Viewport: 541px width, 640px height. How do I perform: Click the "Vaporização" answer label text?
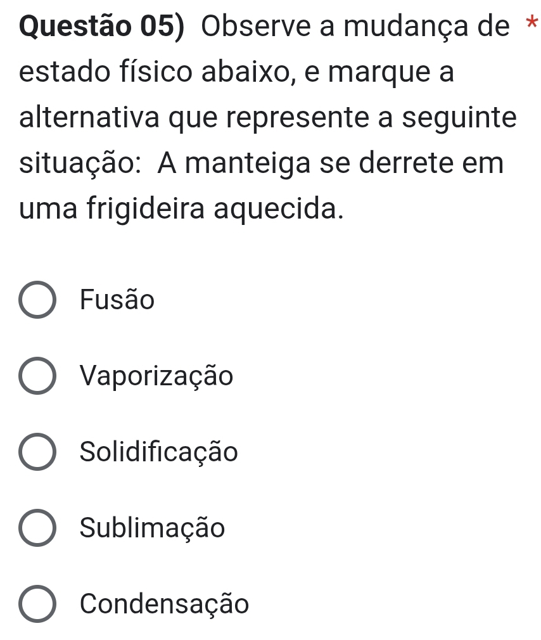tap(157, 377)
